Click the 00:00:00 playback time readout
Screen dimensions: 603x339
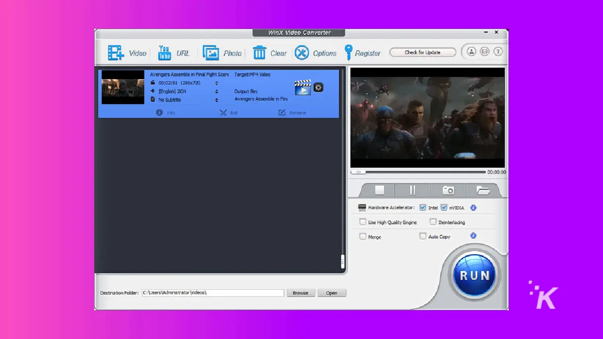click(x=497, y=172)
